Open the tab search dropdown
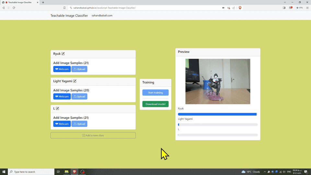Viewport: 311px width, 175px height. point(285,2)
